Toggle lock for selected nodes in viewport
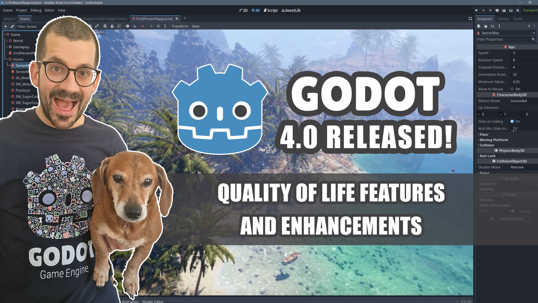This screenshot has height=303, width=538. [x=112, y=26]
